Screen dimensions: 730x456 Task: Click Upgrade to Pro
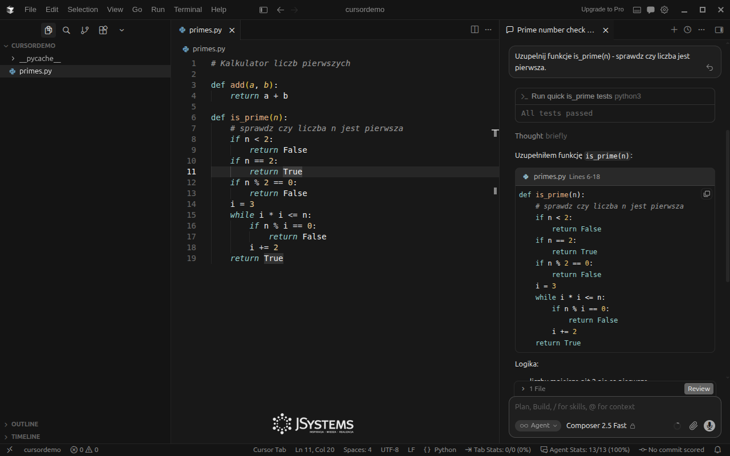[x=602, y=9]
